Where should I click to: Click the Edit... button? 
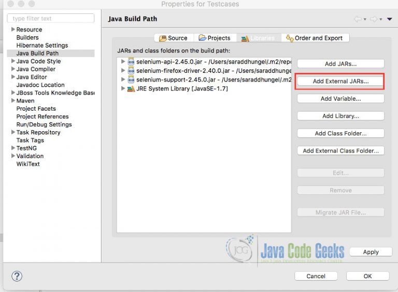click(340, 173)
